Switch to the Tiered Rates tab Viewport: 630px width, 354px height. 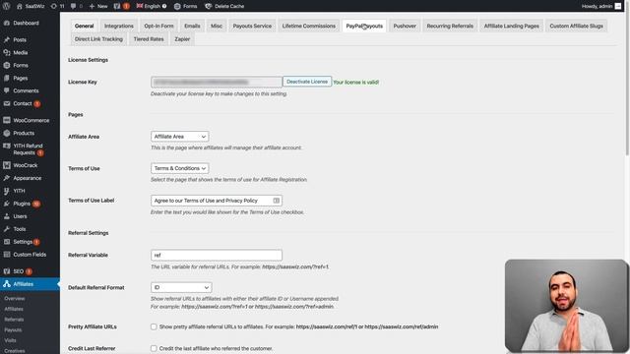[149, 39]
